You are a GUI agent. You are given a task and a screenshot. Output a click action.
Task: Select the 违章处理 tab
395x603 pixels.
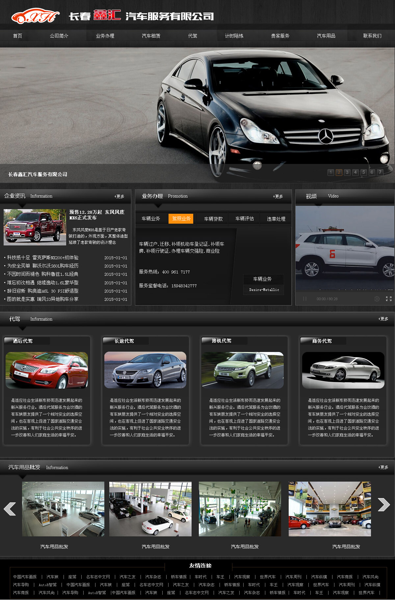(276, 219)
